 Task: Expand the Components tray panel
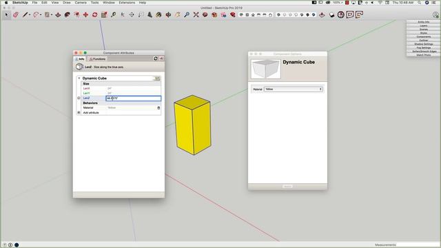[423, 37]
